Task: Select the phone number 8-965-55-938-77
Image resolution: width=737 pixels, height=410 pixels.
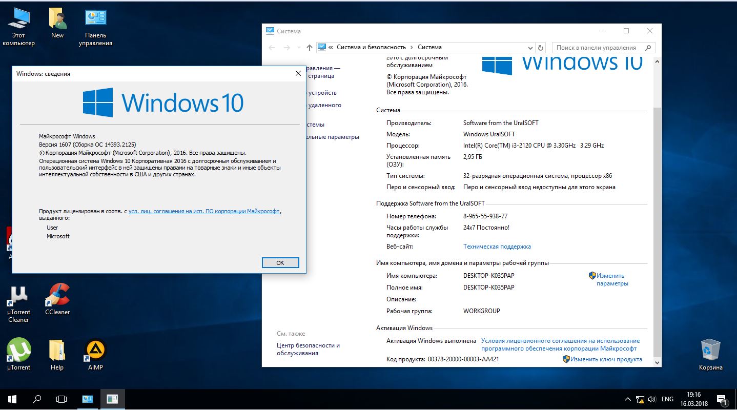Action: (485, 216)
